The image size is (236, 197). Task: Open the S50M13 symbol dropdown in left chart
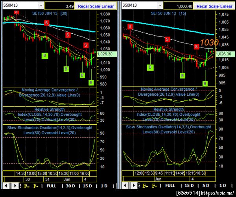click(x=41, y=5)
